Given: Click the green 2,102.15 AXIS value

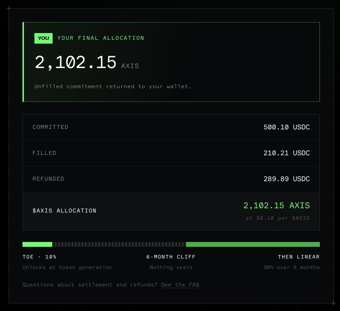Looking at the screenshot, I should coord(276,205).
